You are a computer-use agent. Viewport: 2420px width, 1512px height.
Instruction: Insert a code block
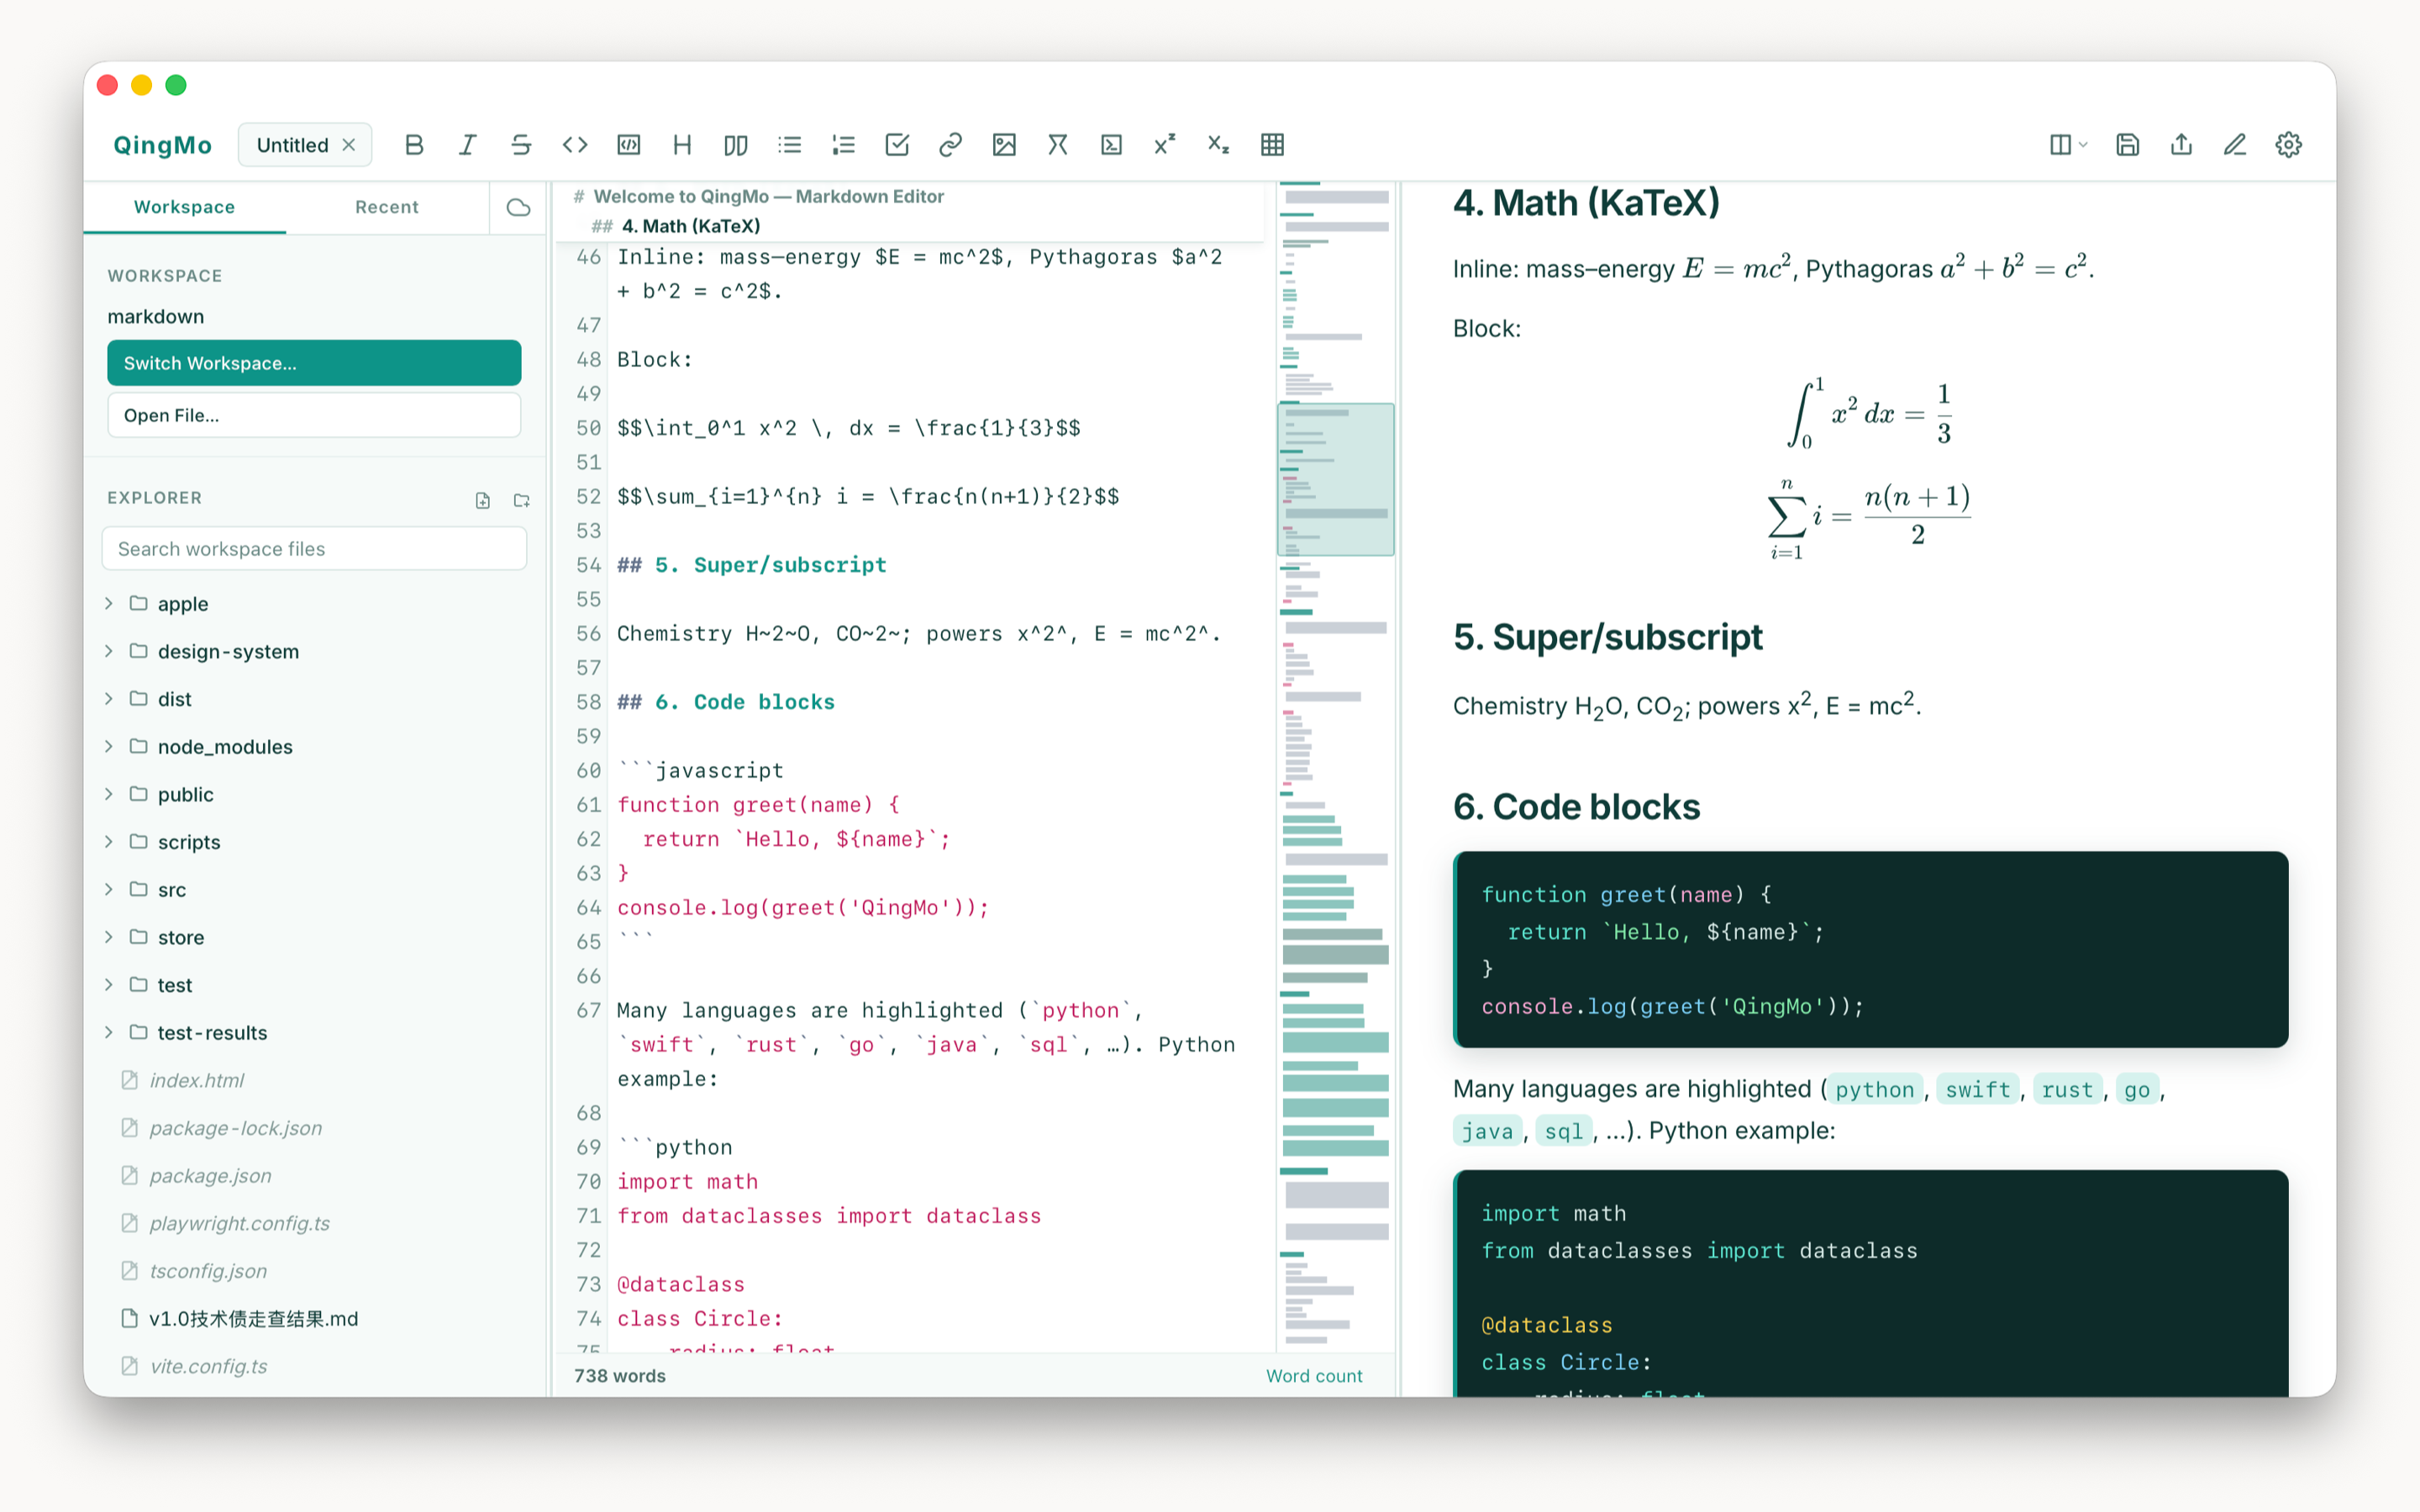tap(628, 145)
